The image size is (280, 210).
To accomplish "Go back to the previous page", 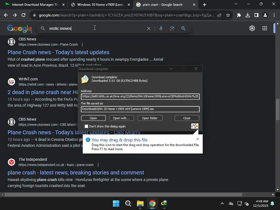I will pos(6,15).
